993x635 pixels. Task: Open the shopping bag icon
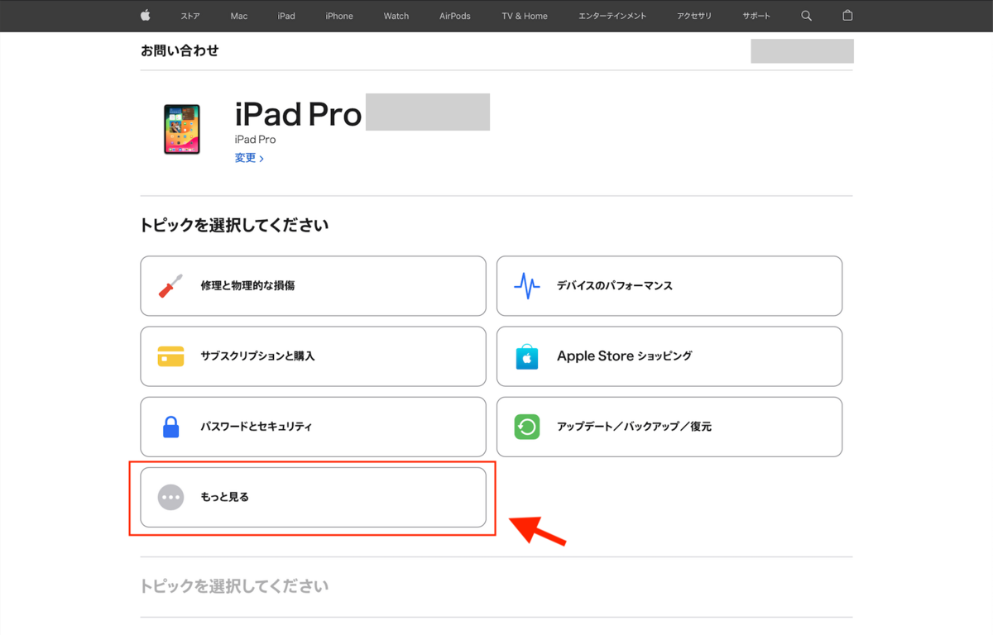847,16
